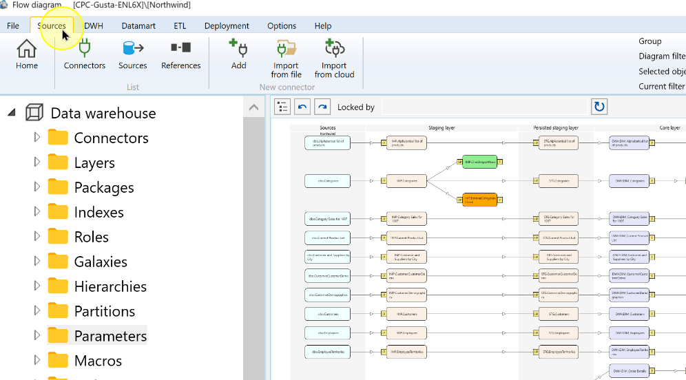Click the HP badge on STG.Categories

(535, 180)
